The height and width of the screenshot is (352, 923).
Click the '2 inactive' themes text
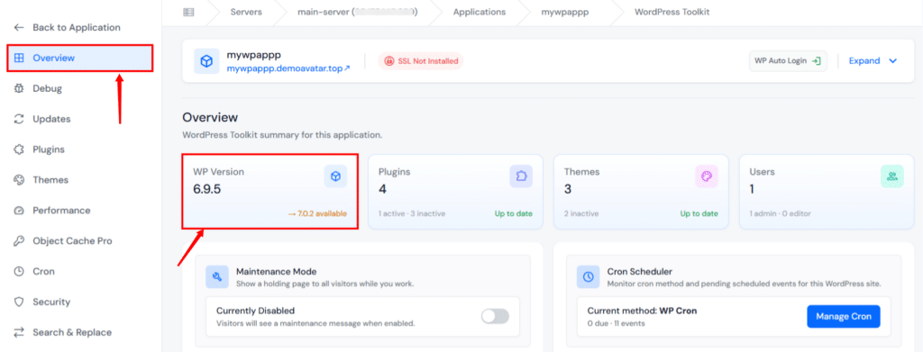tap(581, 214)
